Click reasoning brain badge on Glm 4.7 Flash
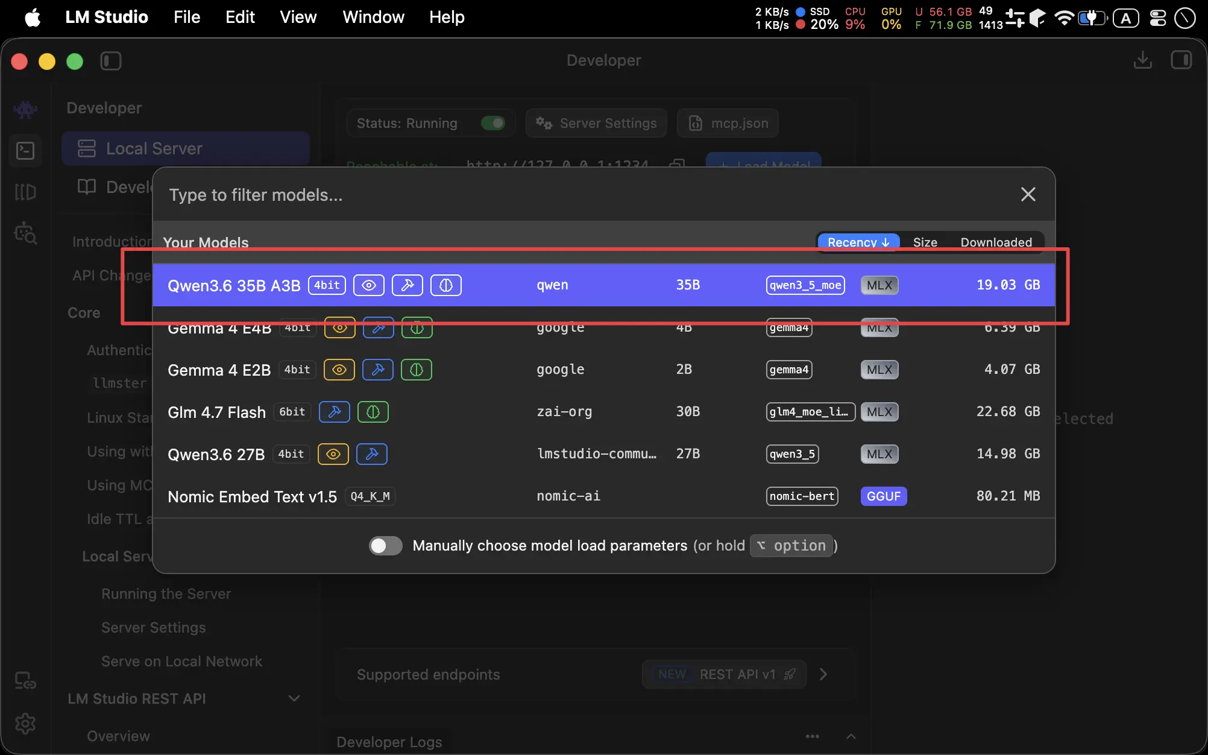 [x=373, y=412]
